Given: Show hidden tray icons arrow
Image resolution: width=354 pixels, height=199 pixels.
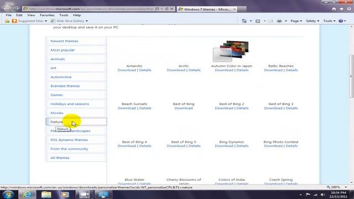Looking at the screenshot, I should click(300, 194).
